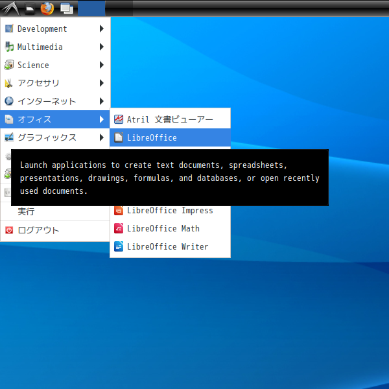
Task: Open the main menu logo in the panel
Action: (10, 8)
